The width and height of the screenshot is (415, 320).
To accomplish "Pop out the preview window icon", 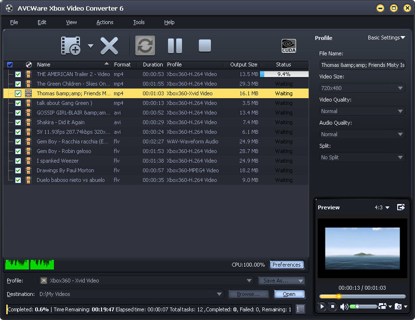I will tap(401, 207).
